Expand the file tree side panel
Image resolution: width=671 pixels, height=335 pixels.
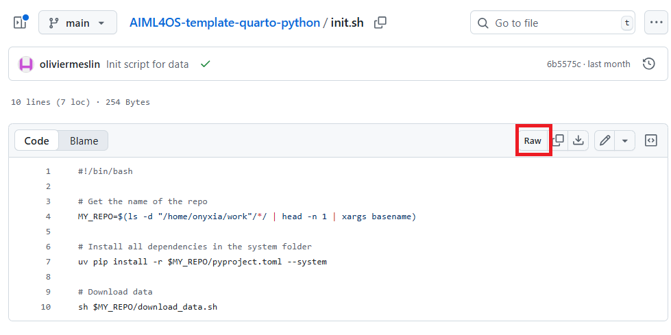[21, 22]
